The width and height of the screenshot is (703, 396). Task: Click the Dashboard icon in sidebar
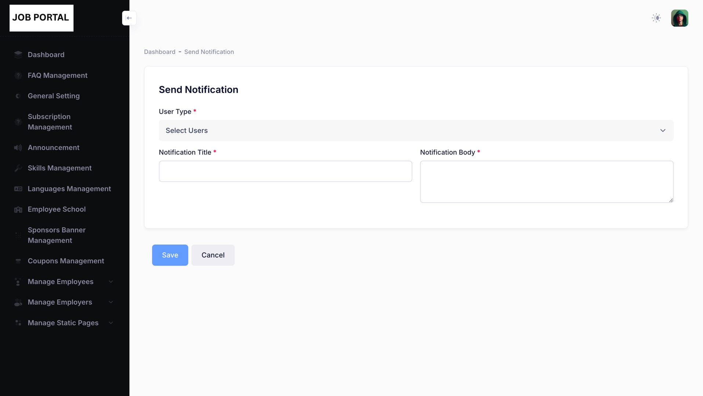(x=18, y=55)
